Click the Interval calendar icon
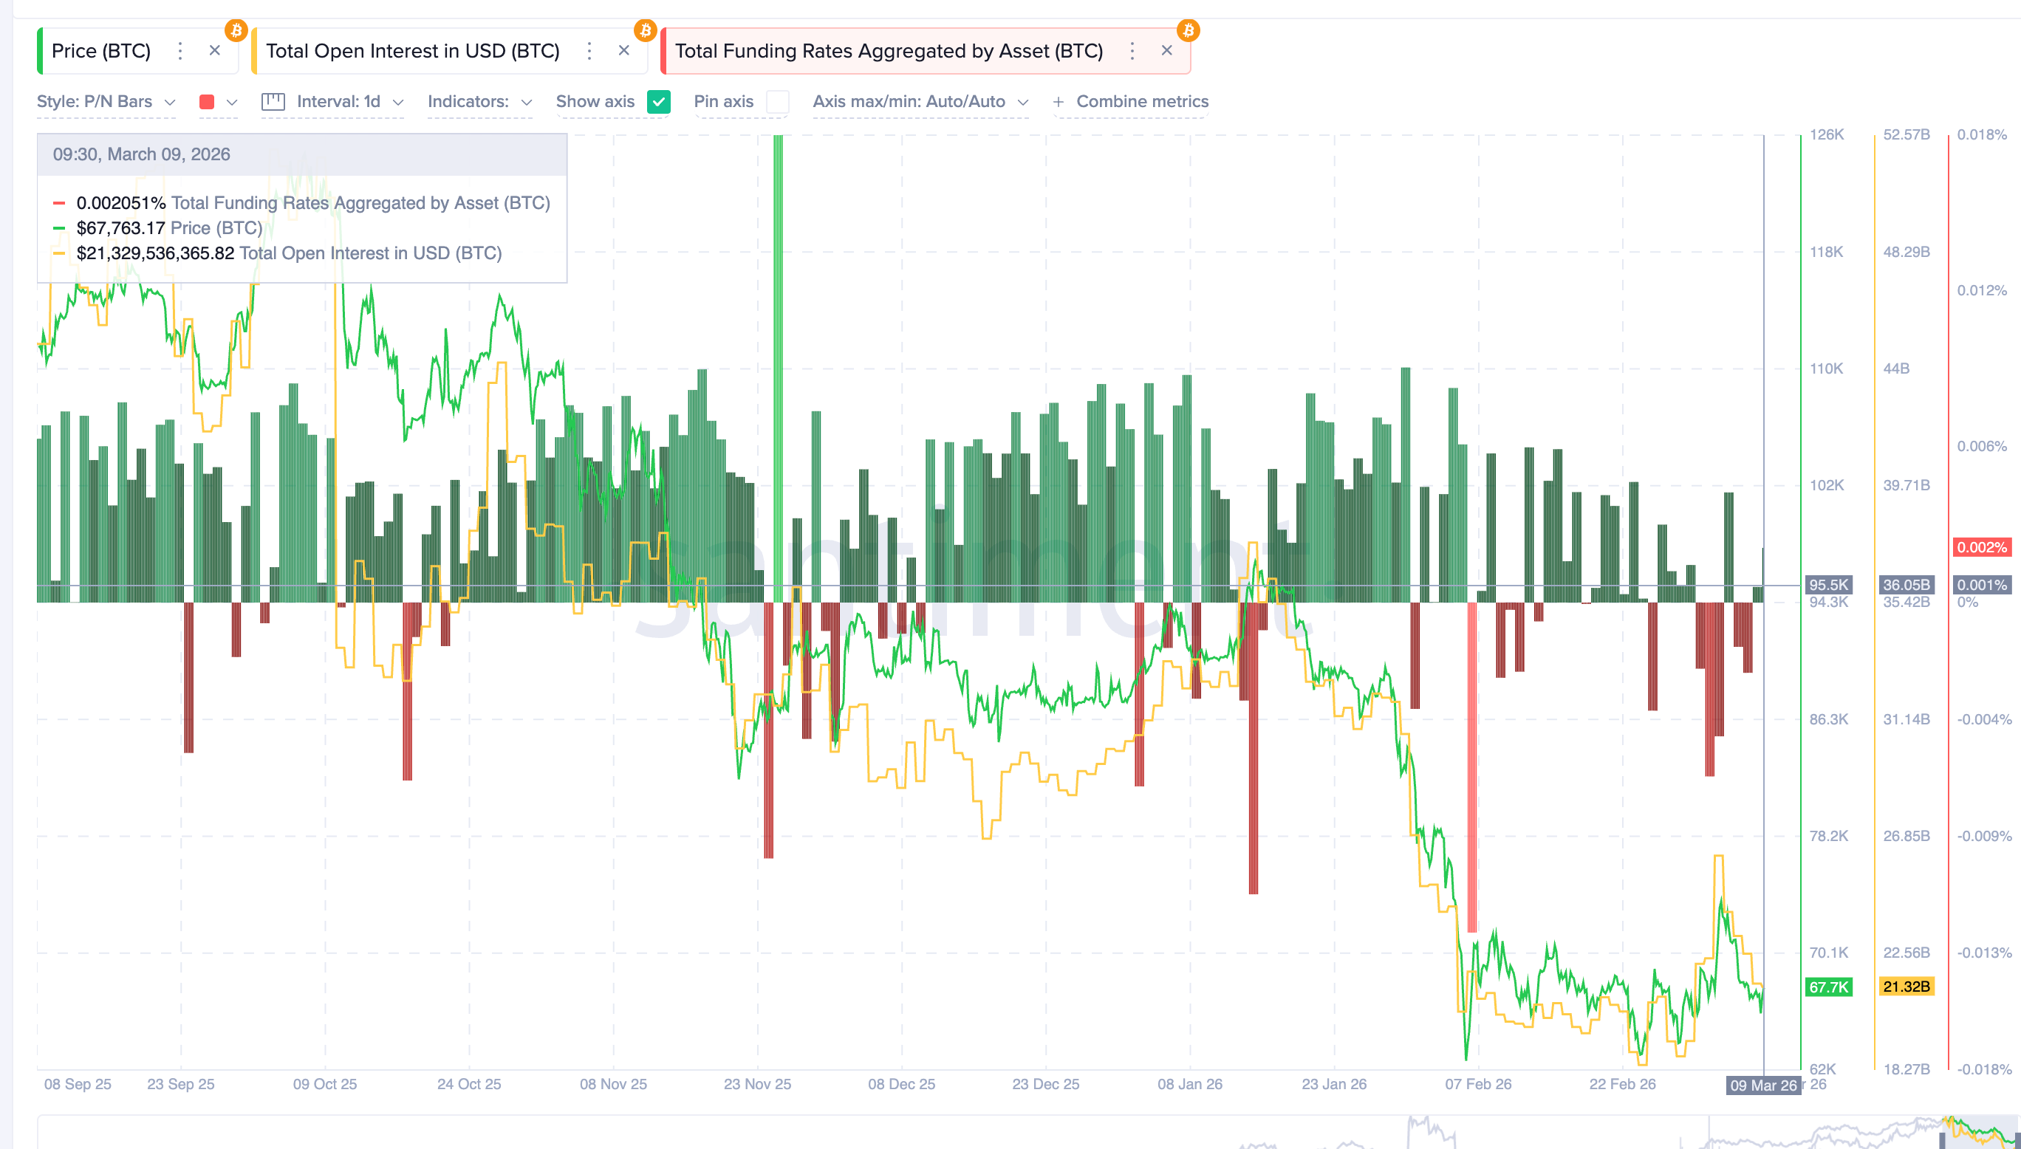 click(x=273, y=102)
